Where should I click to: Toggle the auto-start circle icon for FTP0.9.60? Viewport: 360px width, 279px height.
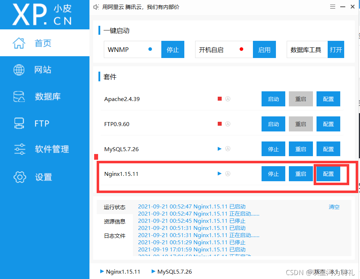[x=228, y=124]
